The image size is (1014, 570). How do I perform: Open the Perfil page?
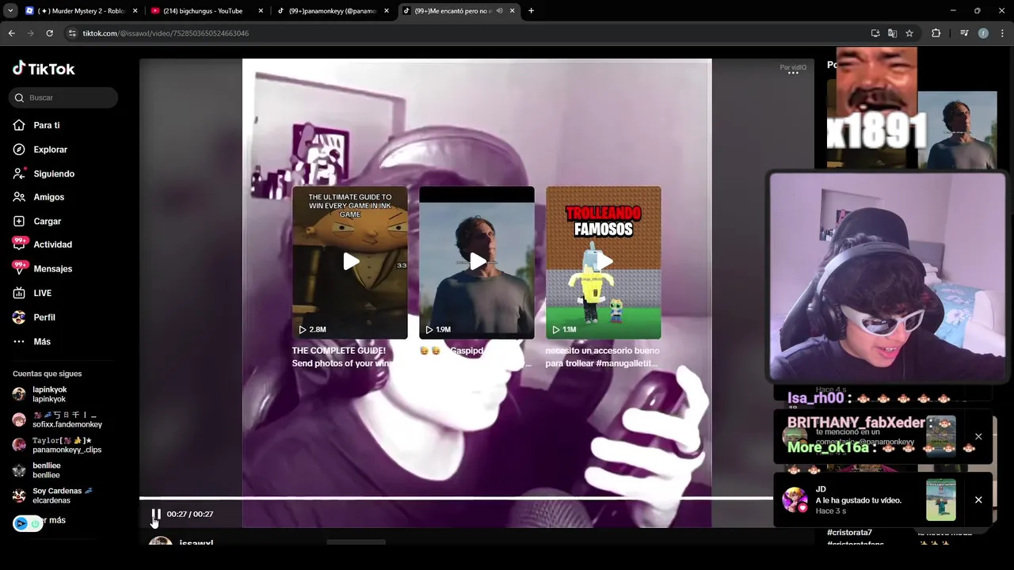(44, 317)
